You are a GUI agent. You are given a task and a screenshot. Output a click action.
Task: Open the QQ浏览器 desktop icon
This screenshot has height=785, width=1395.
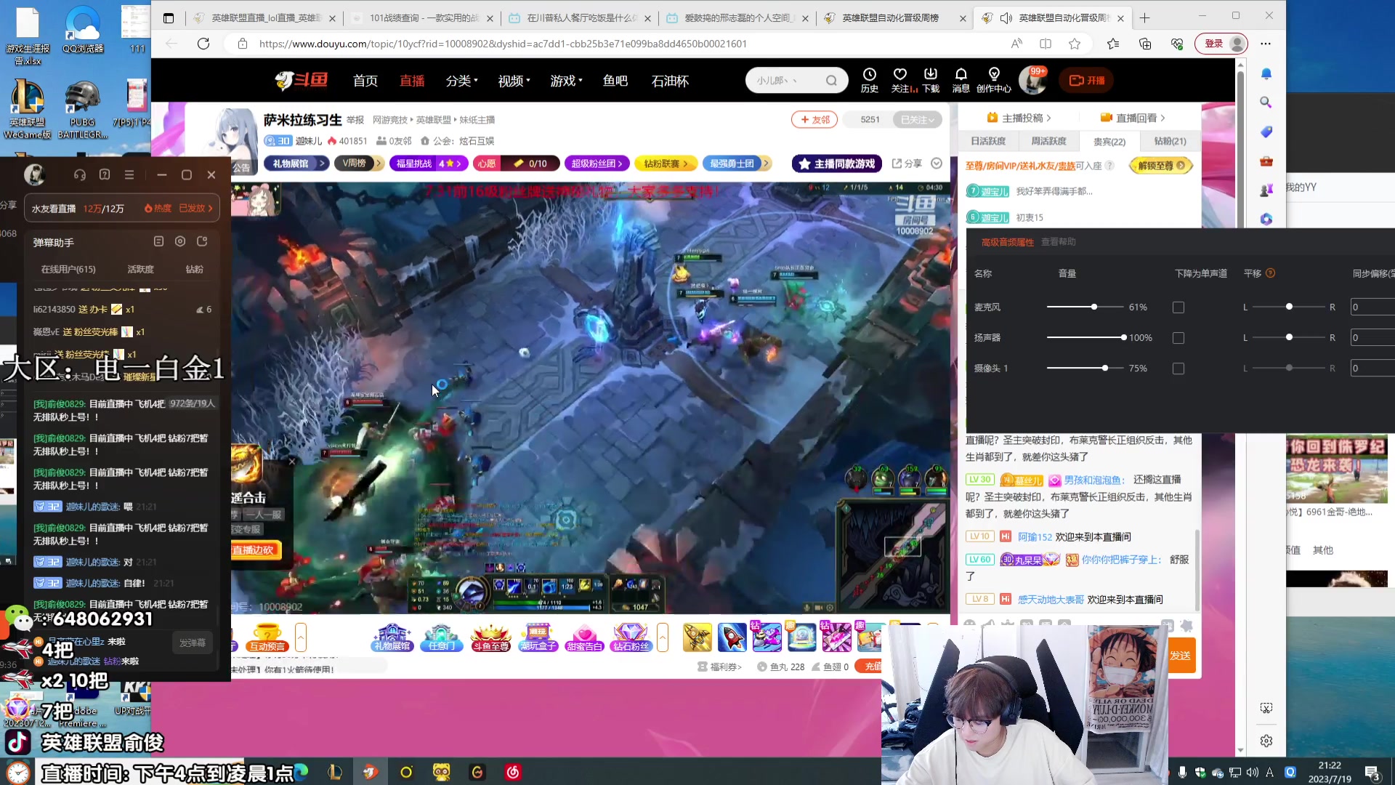coord(83,31)
